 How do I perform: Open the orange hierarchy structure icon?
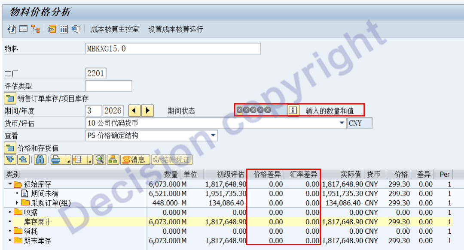click(x=36, y=29)
